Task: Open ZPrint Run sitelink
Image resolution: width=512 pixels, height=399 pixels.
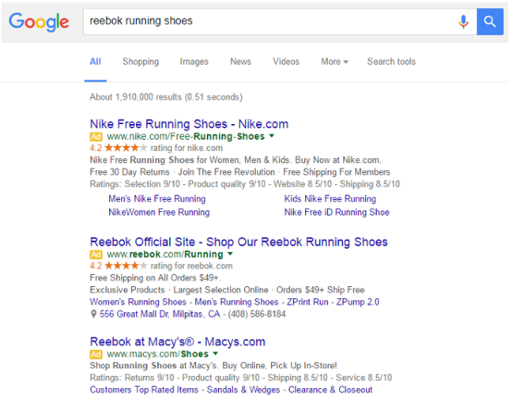Action: click(308, 302)
